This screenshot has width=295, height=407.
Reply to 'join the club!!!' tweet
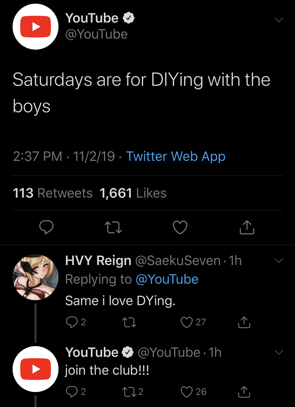click(72, 392)
